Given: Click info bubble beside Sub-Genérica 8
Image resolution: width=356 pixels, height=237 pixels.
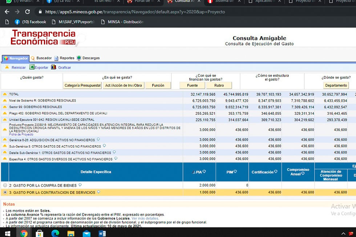Looking at the screenshot, I should [104, 146].
